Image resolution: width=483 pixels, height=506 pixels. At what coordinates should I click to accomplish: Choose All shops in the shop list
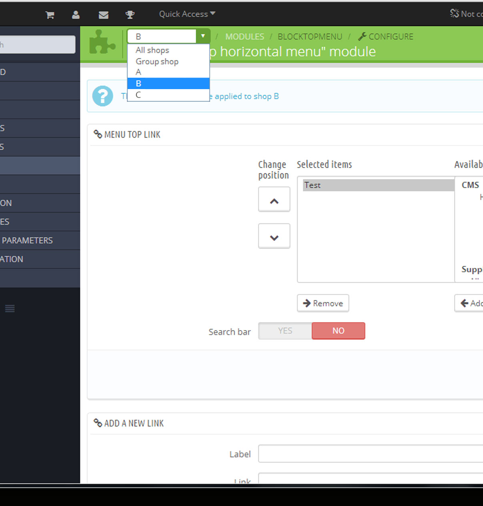pos(168,50)
